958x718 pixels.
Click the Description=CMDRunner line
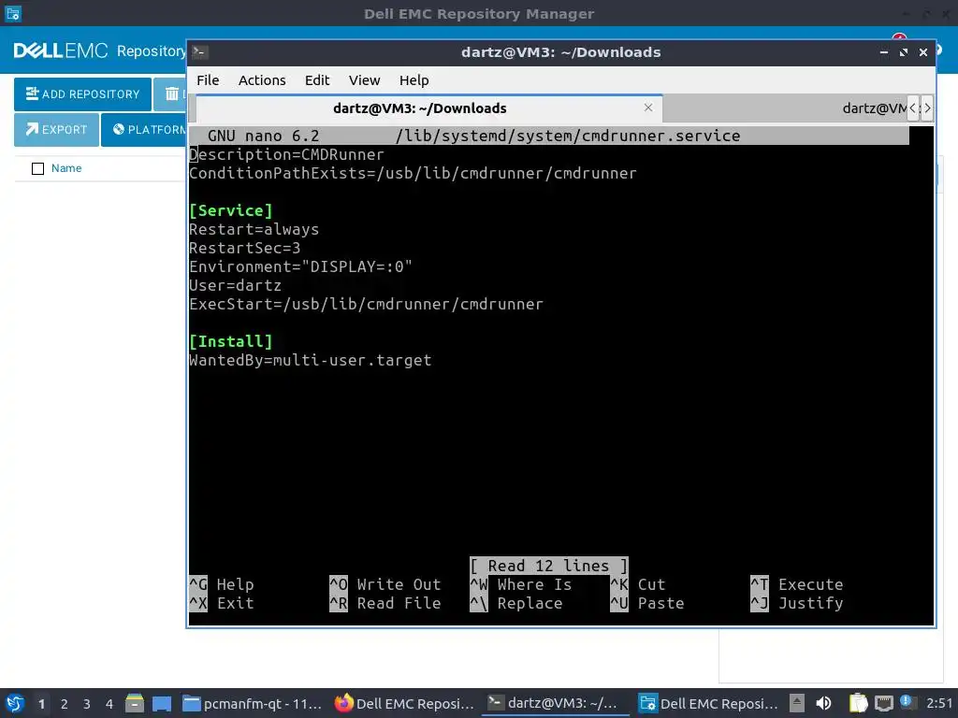[x=286, y=154]
